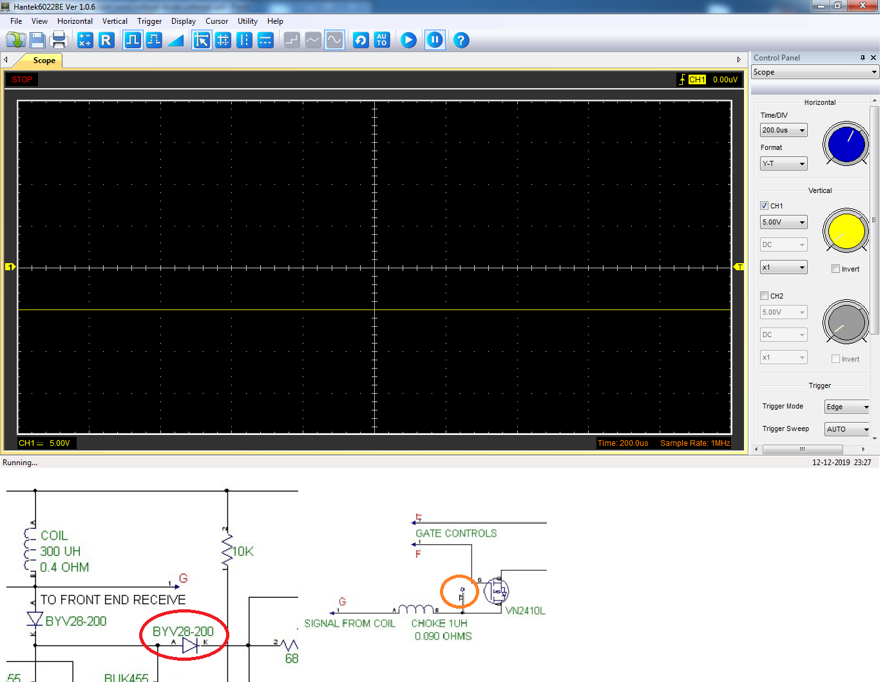This screenshot has width=885, height=682.
Task: Uncheck the CH1 channel checkbox
Action: pos(764,206)
